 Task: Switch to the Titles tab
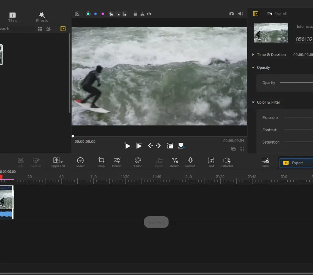tap(13, 17)
